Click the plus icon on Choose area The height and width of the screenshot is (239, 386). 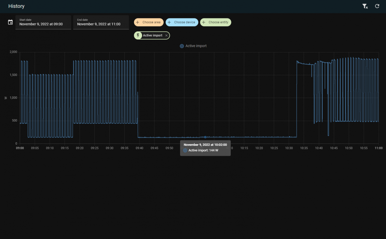[x=138, y=22]
